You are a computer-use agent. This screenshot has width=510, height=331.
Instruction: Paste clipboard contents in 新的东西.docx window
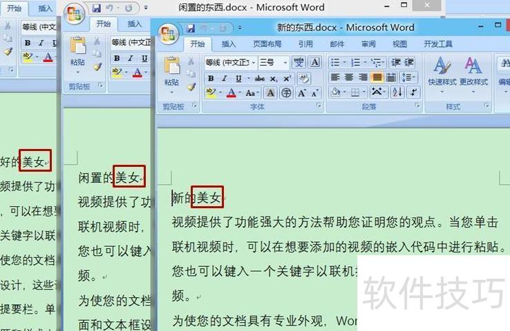171,66
